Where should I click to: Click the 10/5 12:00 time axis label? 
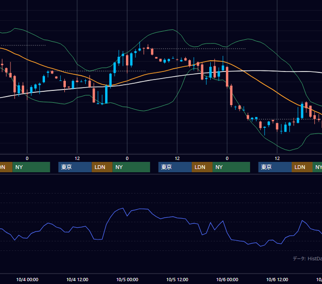coord(177,279)
